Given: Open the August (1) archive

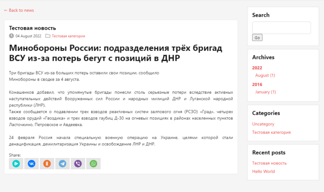Looking at the screenshot, I should [x=265, y=75].
